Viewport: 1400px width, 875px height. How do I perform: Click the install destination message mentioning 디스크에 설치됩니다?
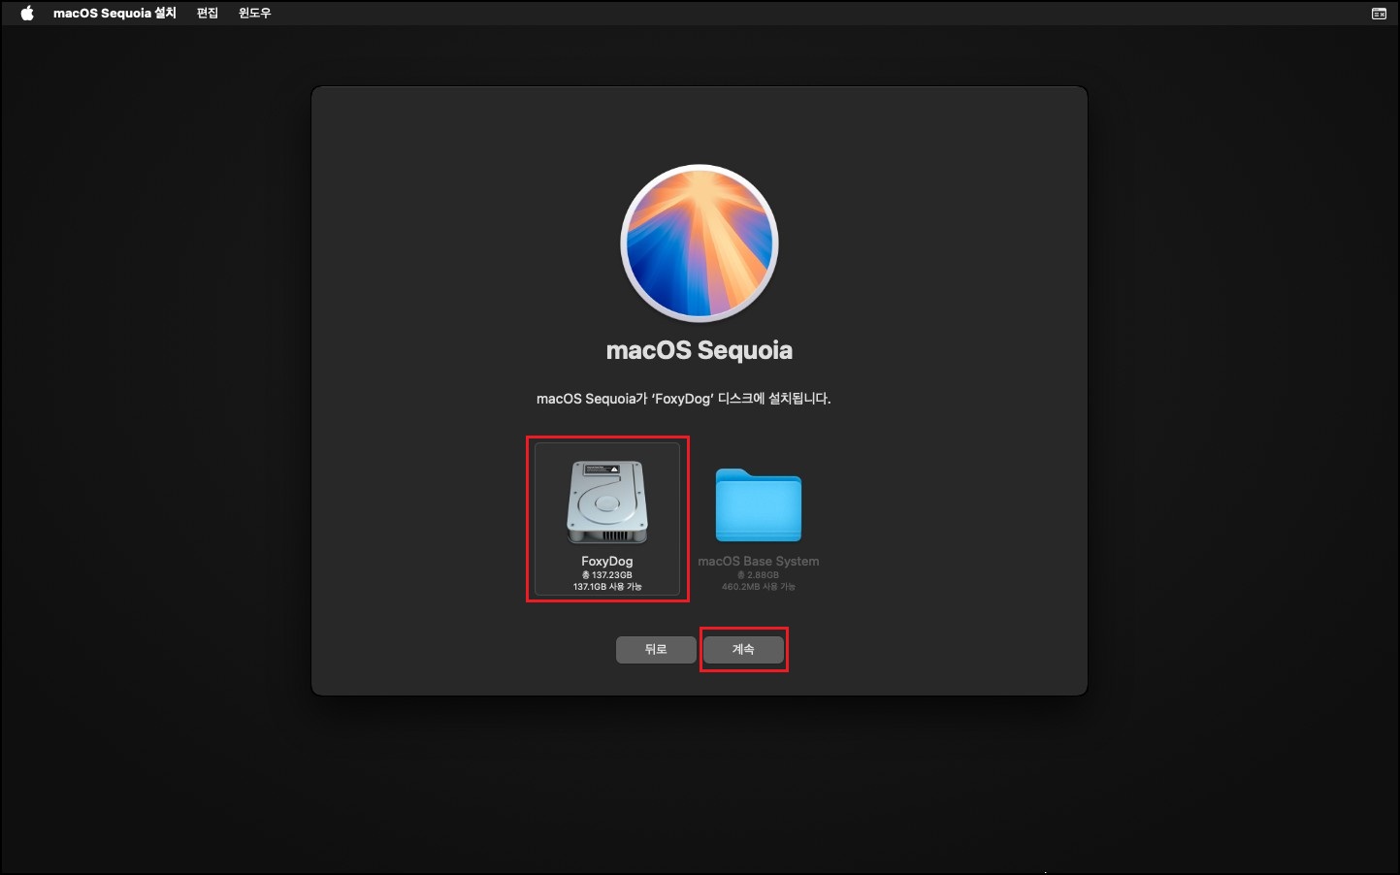[684, 399]
